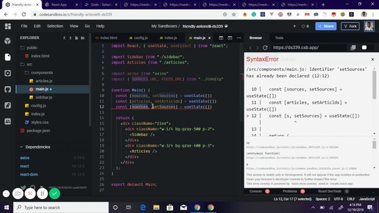Click My Sandboxes breadcrumb link
Screen dimensions: 379x213
[164, 26]
